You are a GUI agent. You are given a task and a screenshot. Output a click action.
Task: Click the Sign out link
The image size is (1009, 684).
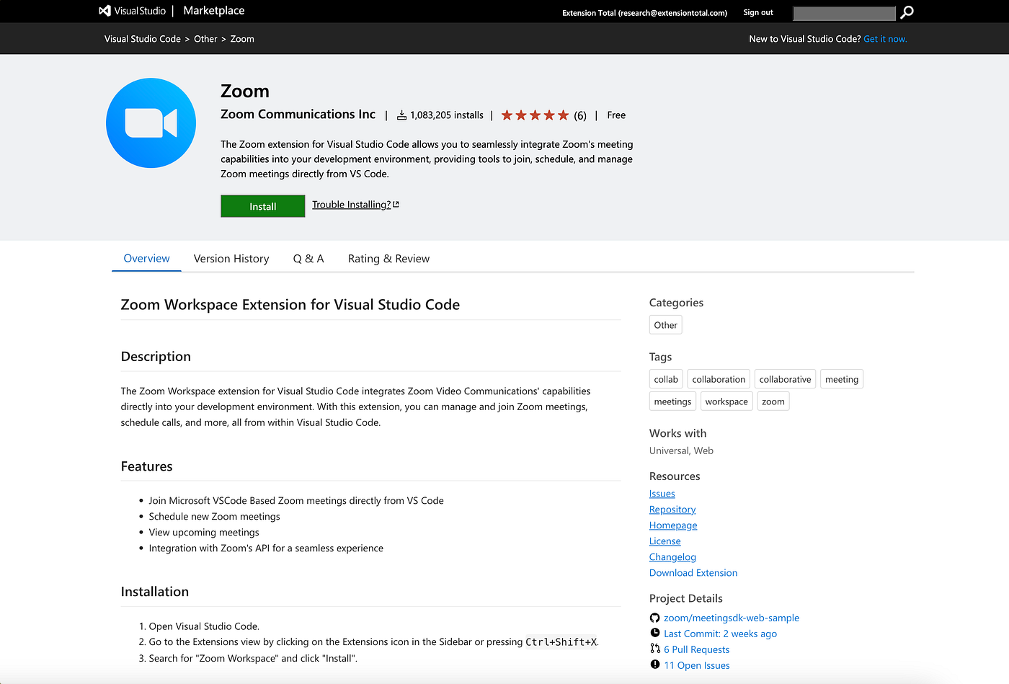[x=758, y=12]
